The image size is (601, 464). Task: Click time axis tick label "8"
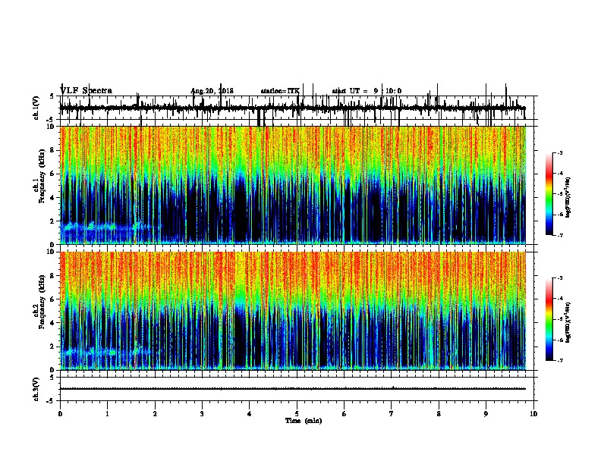click(439, 414)
